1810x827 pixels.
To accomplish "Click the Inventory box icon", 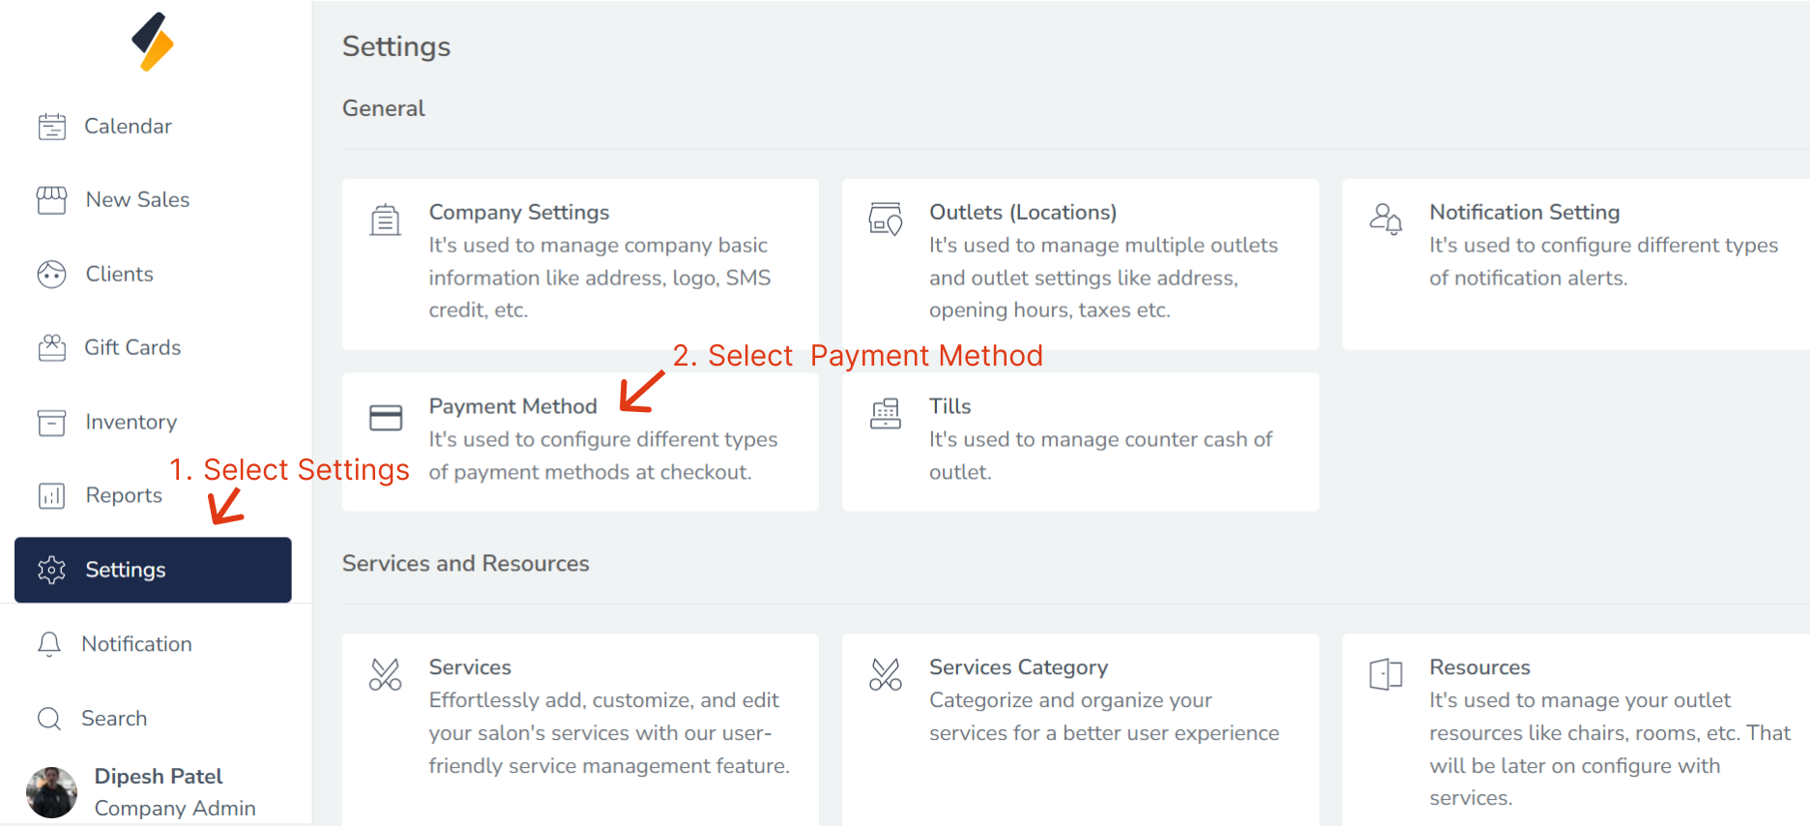I will tap(52, 423).
